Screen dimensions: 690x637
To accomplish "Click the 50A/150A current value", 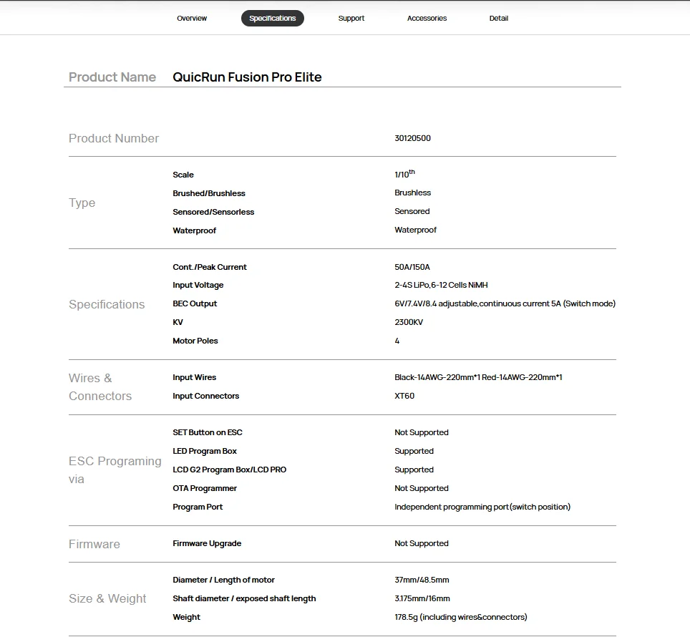I will 412,267.
